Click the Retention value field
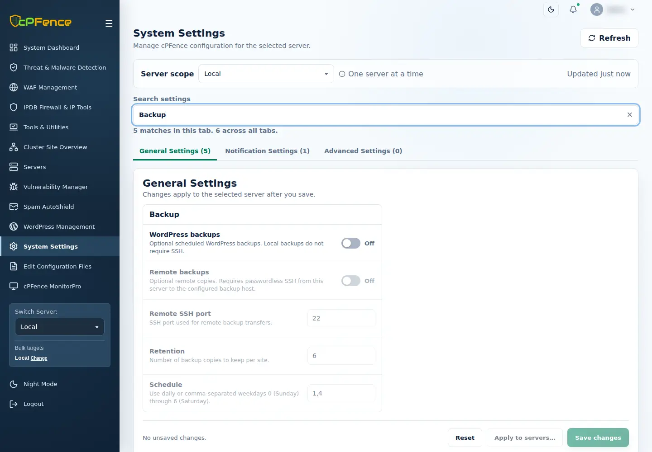The image size is (652, 452). pyautogui.click(x=341, y=356)
